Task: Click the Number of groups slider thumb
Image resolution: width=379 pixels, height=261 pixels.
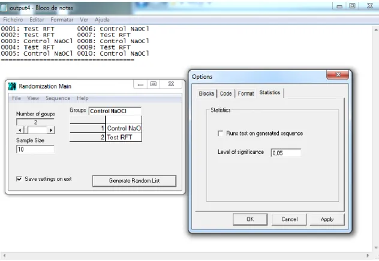Action: [x=26, y=130]
